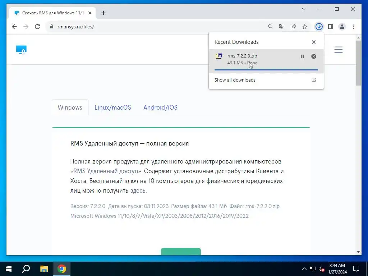This screenshot has width=368, height=276.
Task: Toggle the Chrome downloads toolbar button
Action: (319, 27)
